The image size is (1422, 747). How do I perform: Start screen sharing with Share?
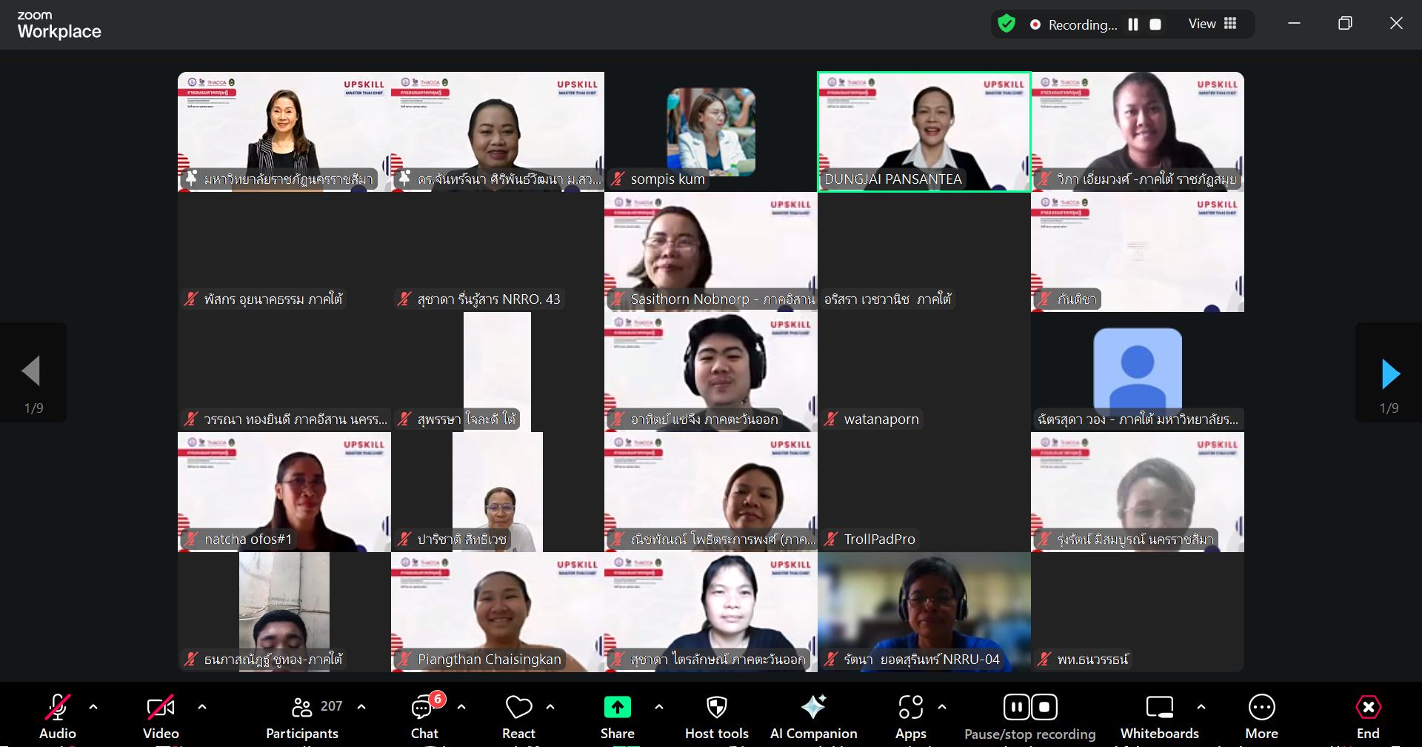pyautogui.click(x=617, y=709)
